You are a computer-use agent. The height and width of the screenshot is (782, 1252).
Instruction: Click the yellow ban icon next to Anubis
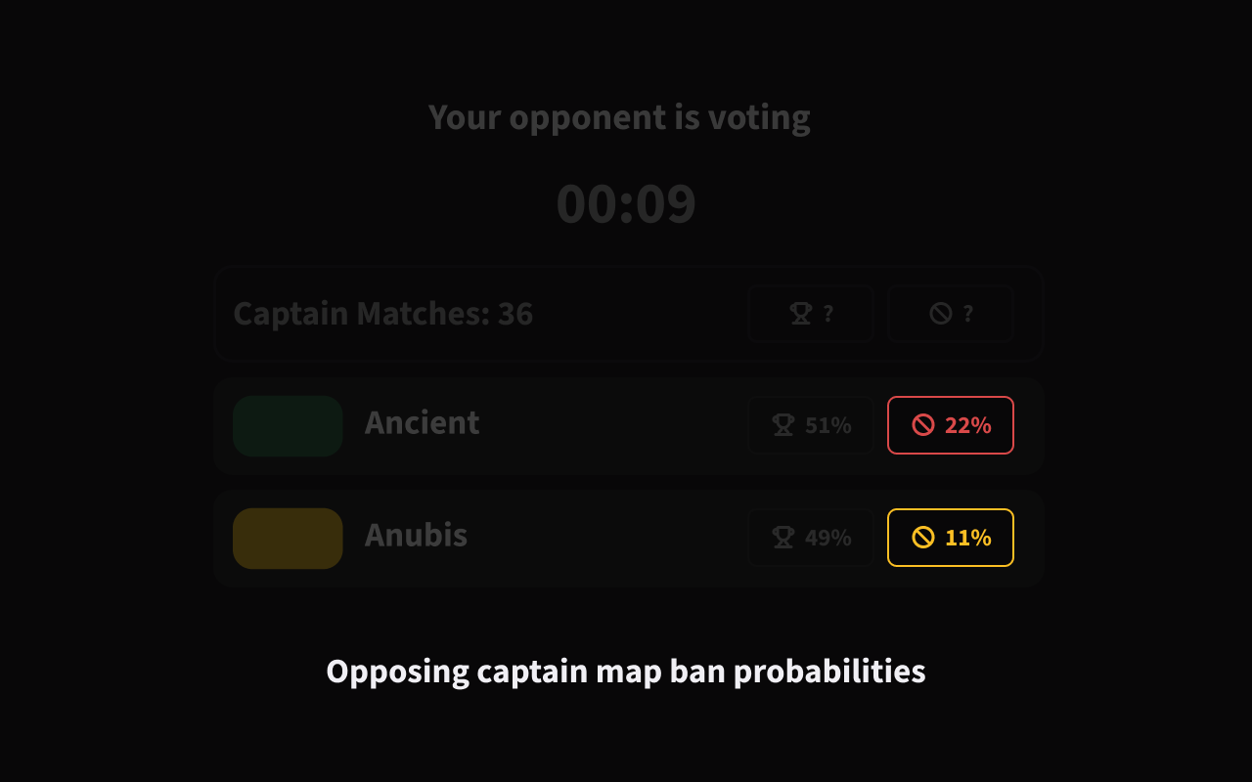tap(922, 537)
